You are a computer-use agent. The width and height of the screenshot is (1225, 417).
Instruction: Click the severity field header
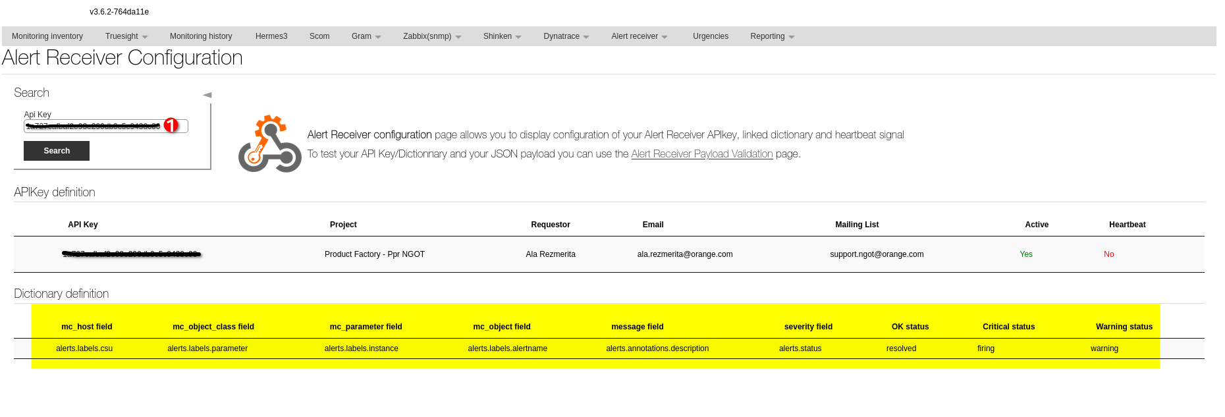click(x=808, y=327)
